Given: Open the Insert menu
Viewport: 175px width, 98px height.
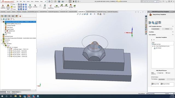Looking at the screenshot, I should pyautogui.click(x=28, y=1).
